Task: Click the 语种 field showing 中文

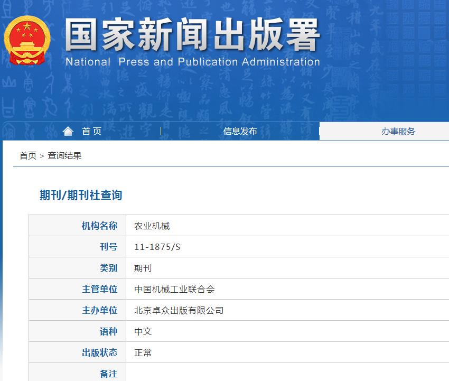Action: point(142,331)
